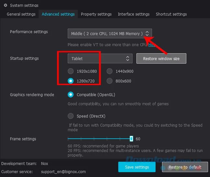Image resolution: width=210 pixels, height=177 pixels.
Task: Click the System settings gear icon
Action: click(6, 5)
